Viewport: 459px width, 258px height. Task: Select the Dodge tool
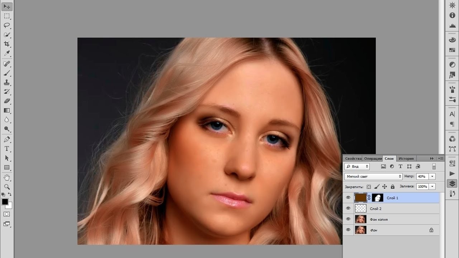(7, 129)
